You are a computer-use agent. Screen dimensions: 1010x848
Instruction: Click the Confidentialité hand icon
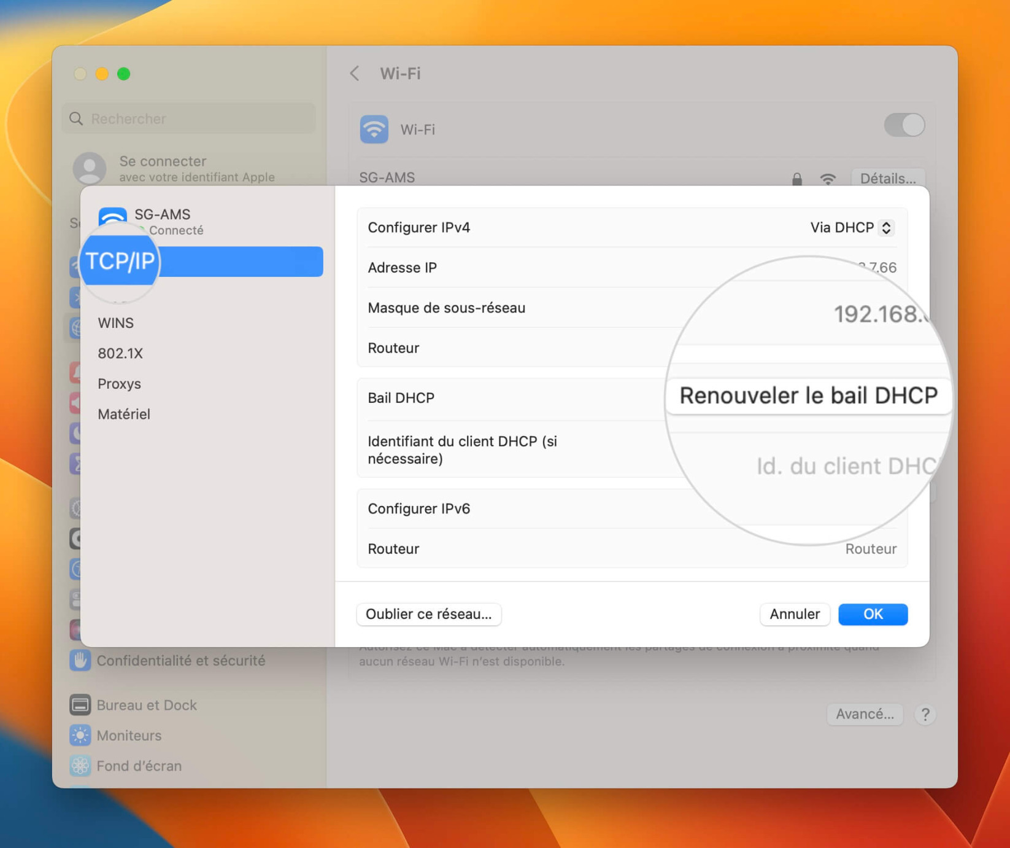[x=80, y=661]
